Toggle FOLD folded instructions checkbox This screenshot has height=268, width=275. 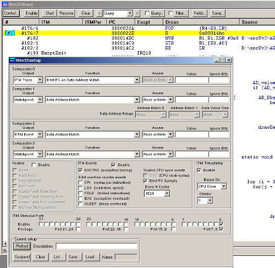click(x=80, y=193)
